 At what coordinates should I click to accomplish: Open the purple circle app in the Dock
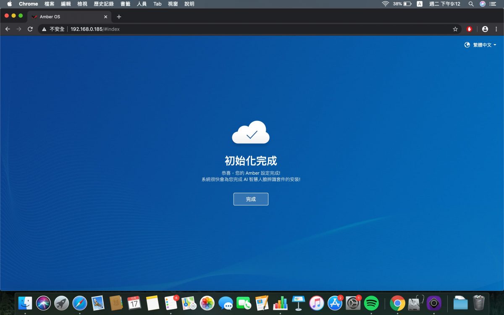tap(434, 303)
